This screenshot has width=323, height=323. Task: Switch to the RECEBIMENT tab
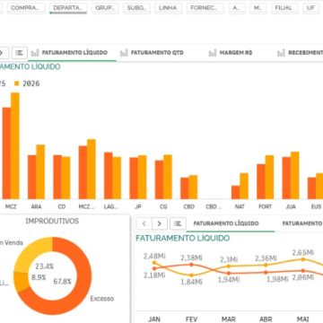pos(305,53)
